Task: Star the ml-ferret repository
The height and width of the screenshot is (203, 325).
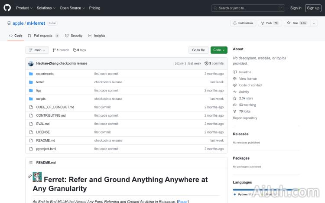Action: tap(296, 23)
